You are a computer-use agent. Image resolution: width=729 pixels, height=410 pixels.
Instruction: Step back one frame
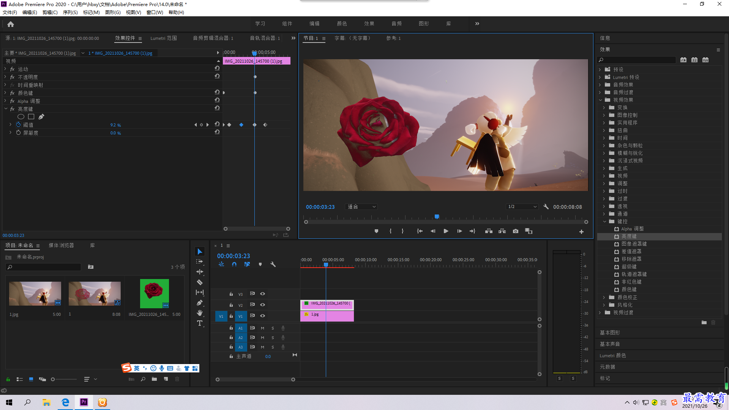[432, 231]
